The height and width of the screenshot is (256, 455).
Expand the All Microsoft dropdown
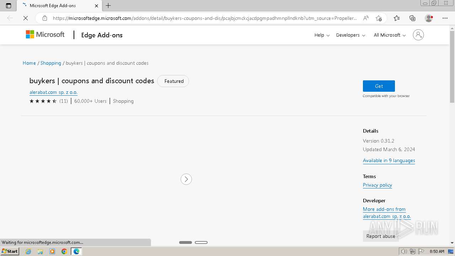[390, 35]
